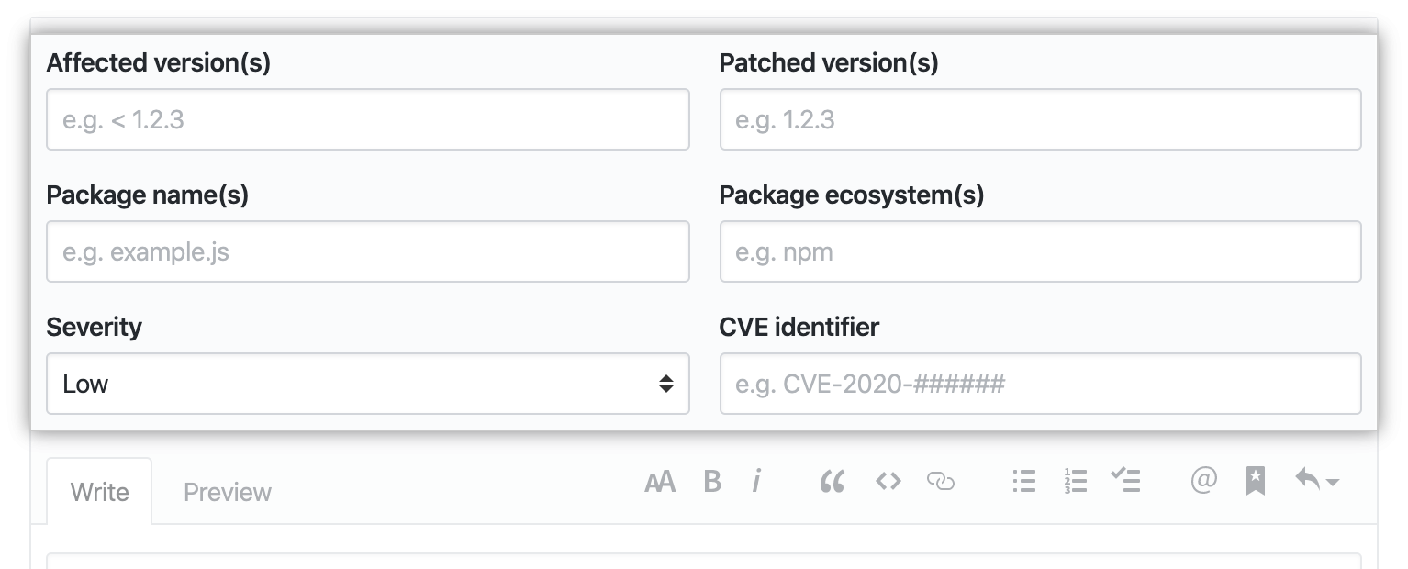
Task: Open the Severity dropdown showing Low
Action: [367, 384]
